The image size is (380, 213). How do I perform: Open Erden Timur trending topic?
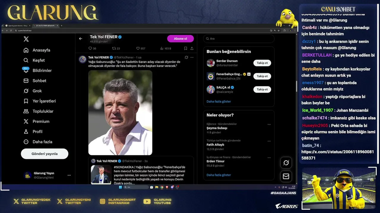(216, 161)
